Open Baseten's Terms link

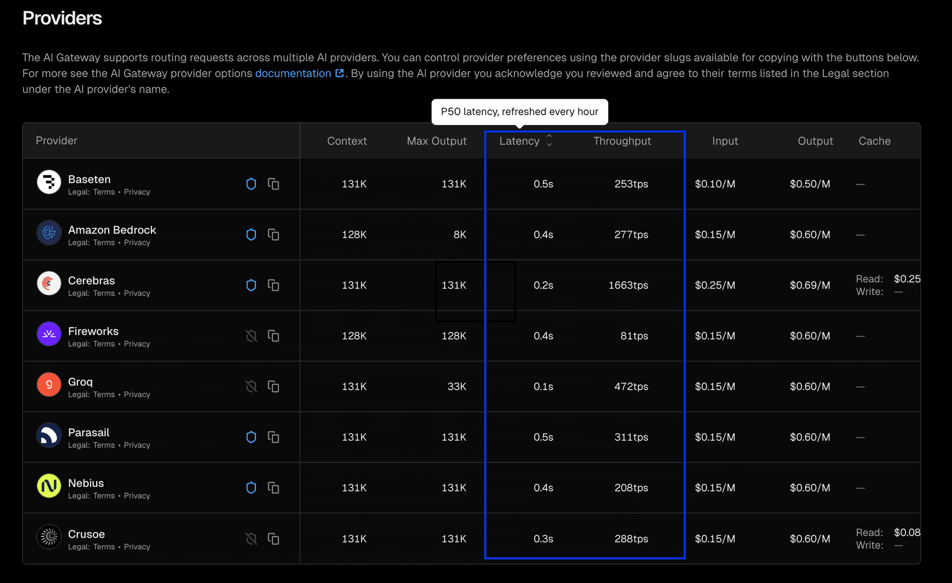[104, 192]
